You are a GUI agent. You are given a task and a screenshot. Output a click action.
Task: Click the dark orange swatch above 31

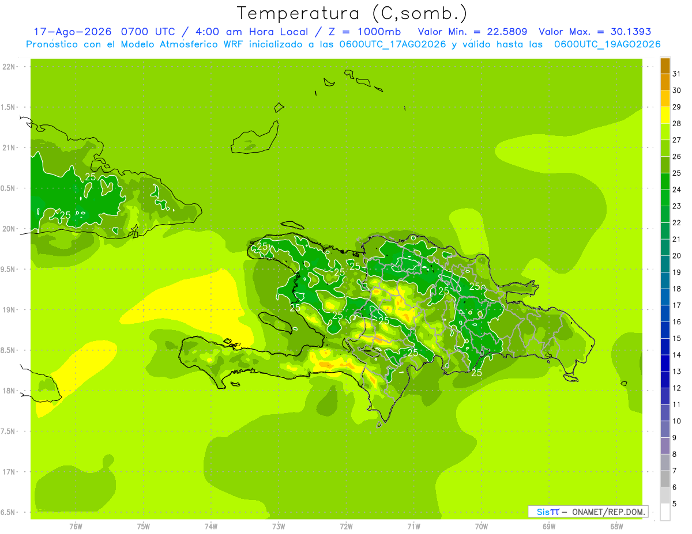(665, 66)
